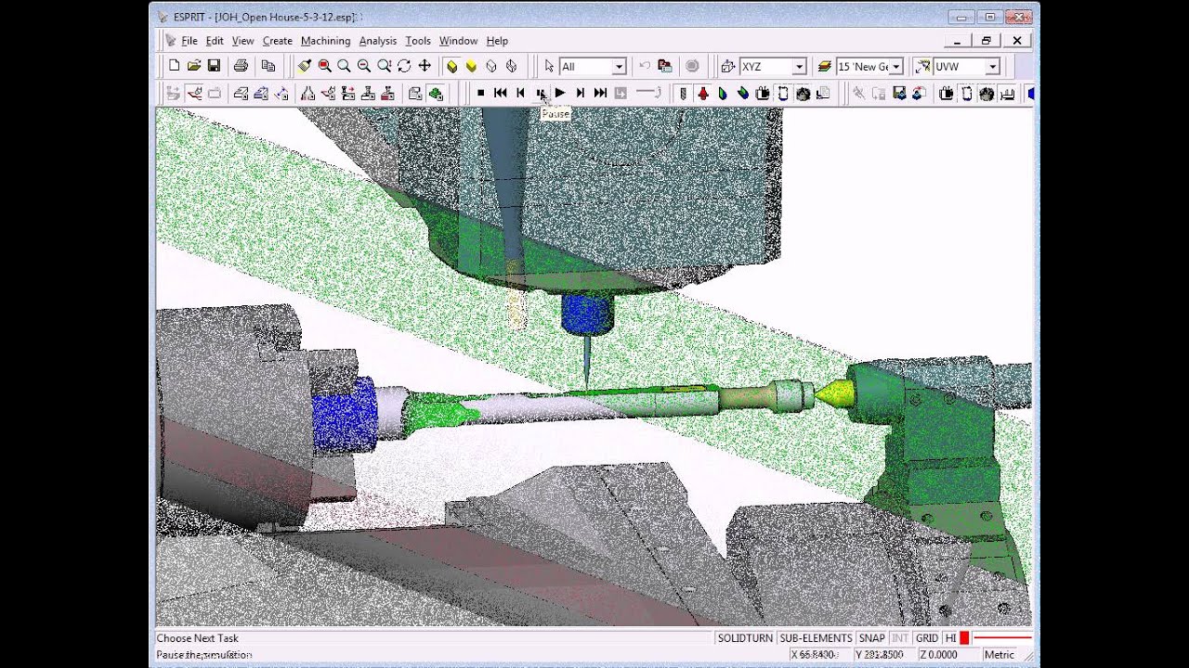Toggle the solid black fixture display icon

pyautogui.click(x=763, y=93)
